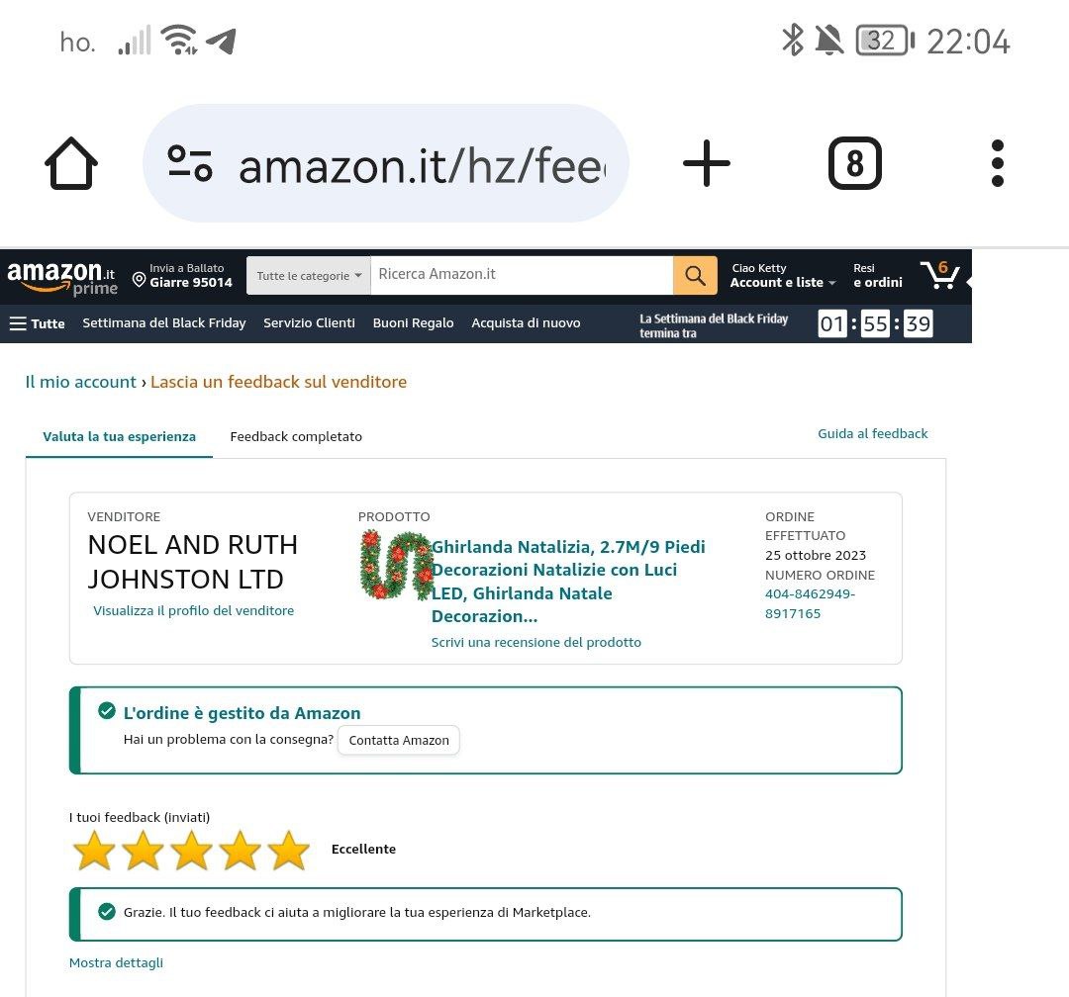
Task: Expand the Tutte le categorie dropdown
Action: (309, 275)
